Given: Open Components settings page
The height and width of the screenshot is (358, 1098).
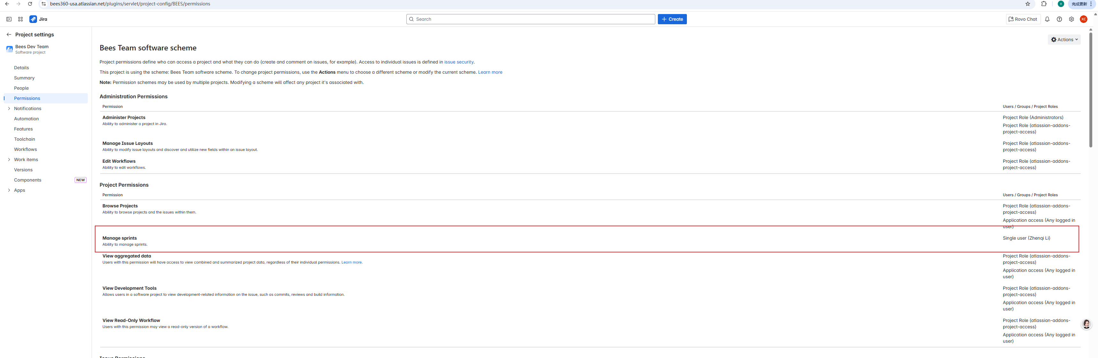Looking at the screenshot, I should [28, 180].
